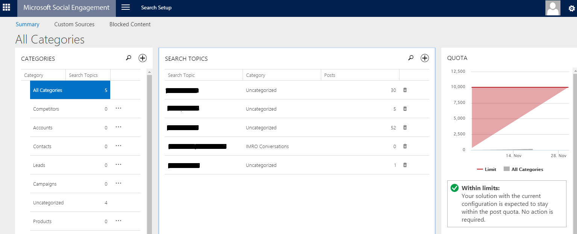Add a new search topic
Viewport: 577px width, 234px height.
pyautogui.click(x=425, y=58)
